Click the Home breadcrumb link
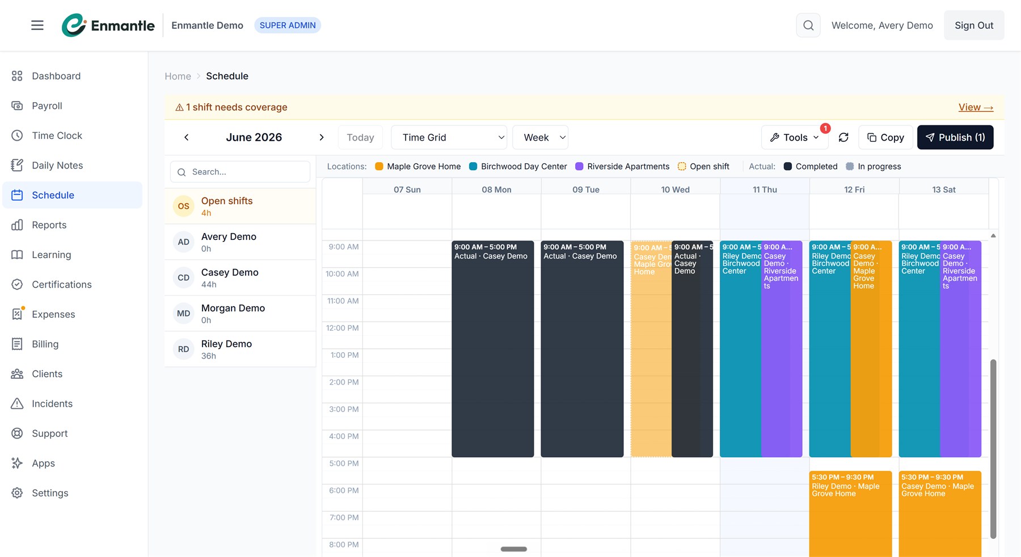The image size is (1021, 557). point(178,76)
